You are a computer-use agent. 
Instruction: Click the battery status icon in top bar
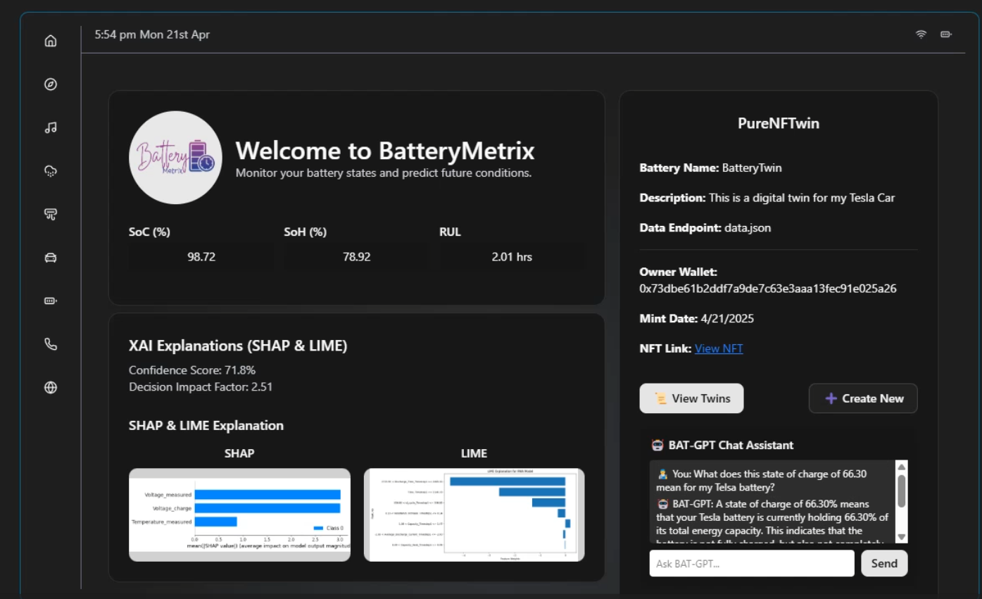(x=946, y=34)
